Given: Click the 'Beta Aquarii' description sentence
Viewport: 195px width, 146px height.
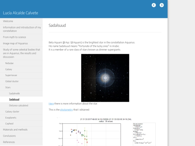Looking at the screenshot, I should coord(92,43).
